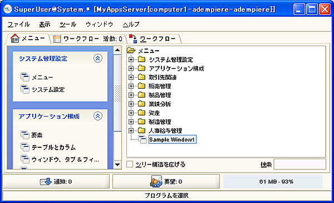Click the テーブルとカラム window icon

(24, 147)
